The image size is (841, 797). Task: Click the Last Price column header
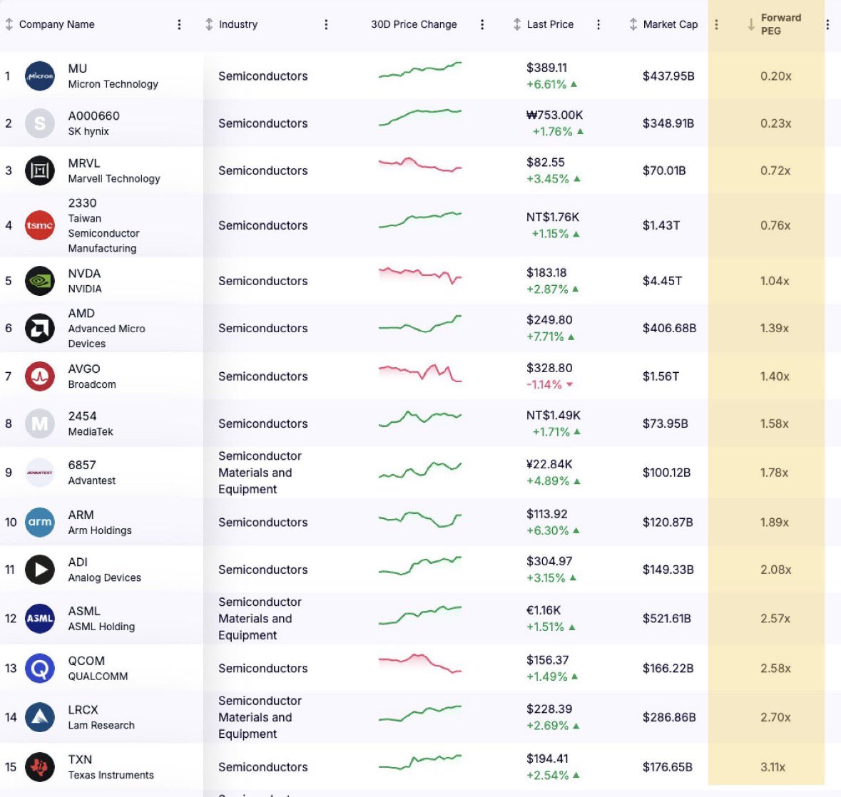tap(550, 24)
